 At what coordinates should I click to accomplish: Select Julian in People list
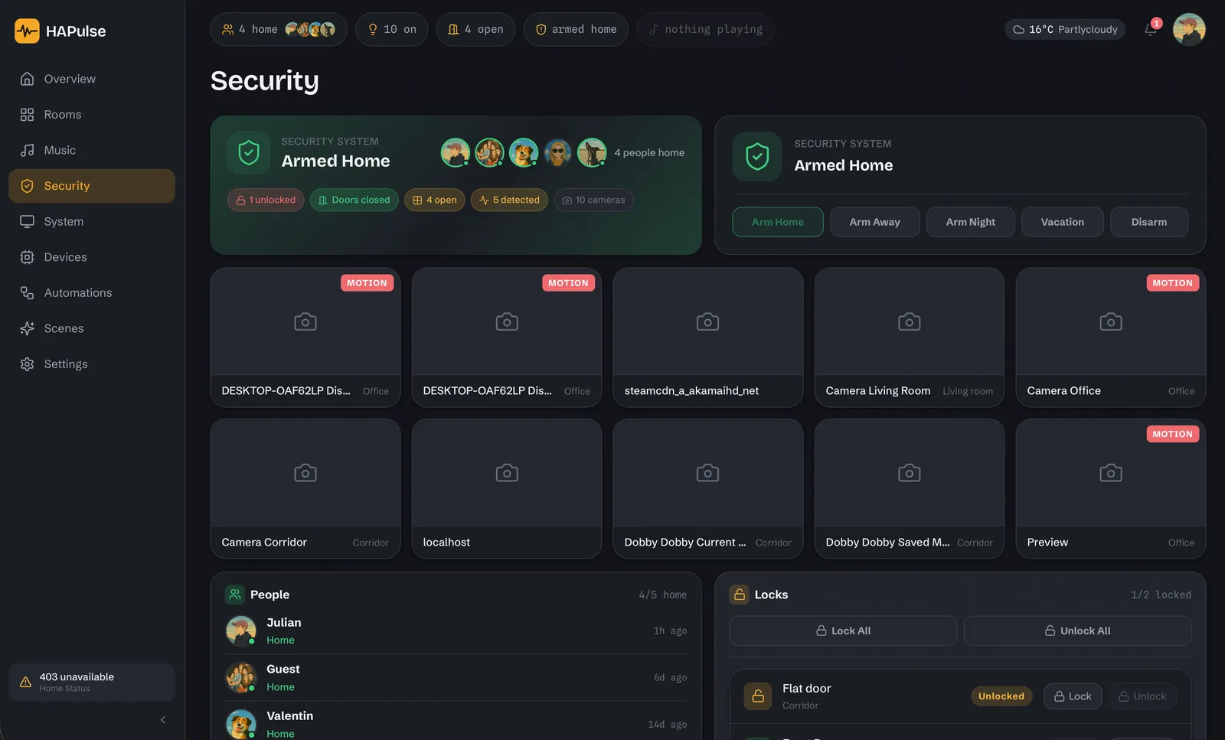pyautogui.click(x=456, y=631)
